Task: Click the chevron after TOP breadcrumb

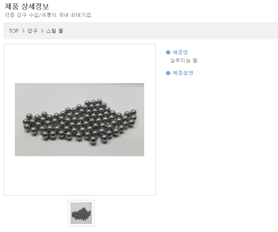Action: pos(23,31)
